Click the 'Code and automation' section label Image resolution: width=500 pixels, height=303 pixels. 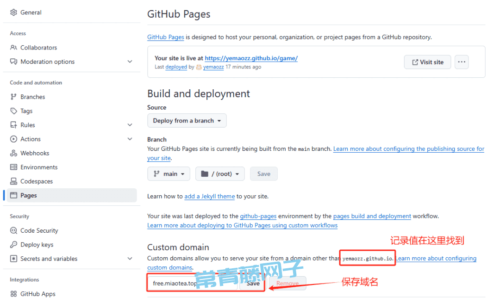pos(36,82)
